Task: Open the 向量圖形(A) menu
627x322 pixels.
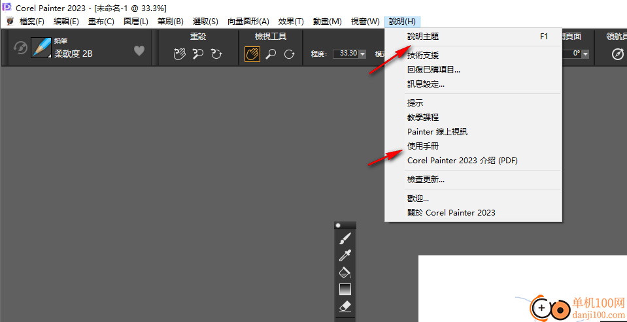Action: pos(248,22)
